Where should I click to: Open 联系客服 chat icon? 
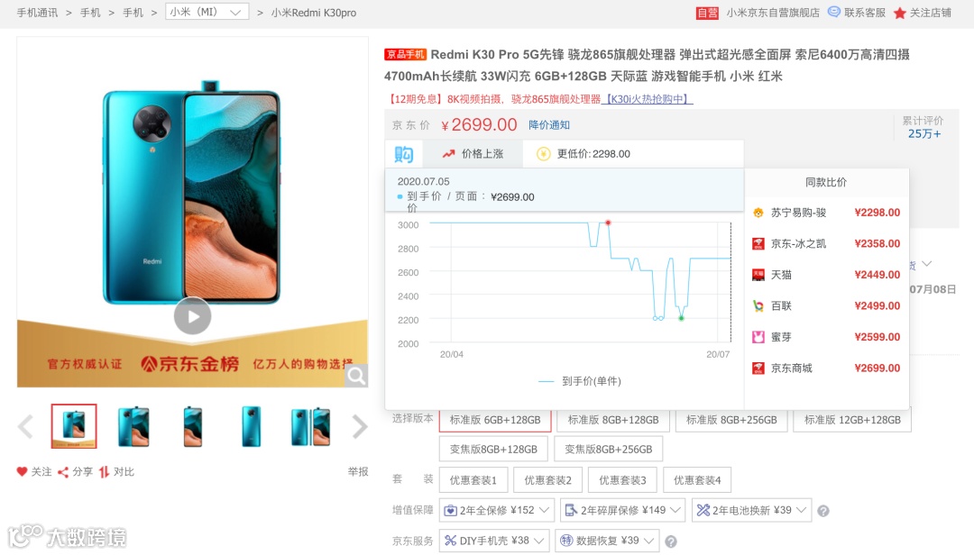[x=834, y=12]
